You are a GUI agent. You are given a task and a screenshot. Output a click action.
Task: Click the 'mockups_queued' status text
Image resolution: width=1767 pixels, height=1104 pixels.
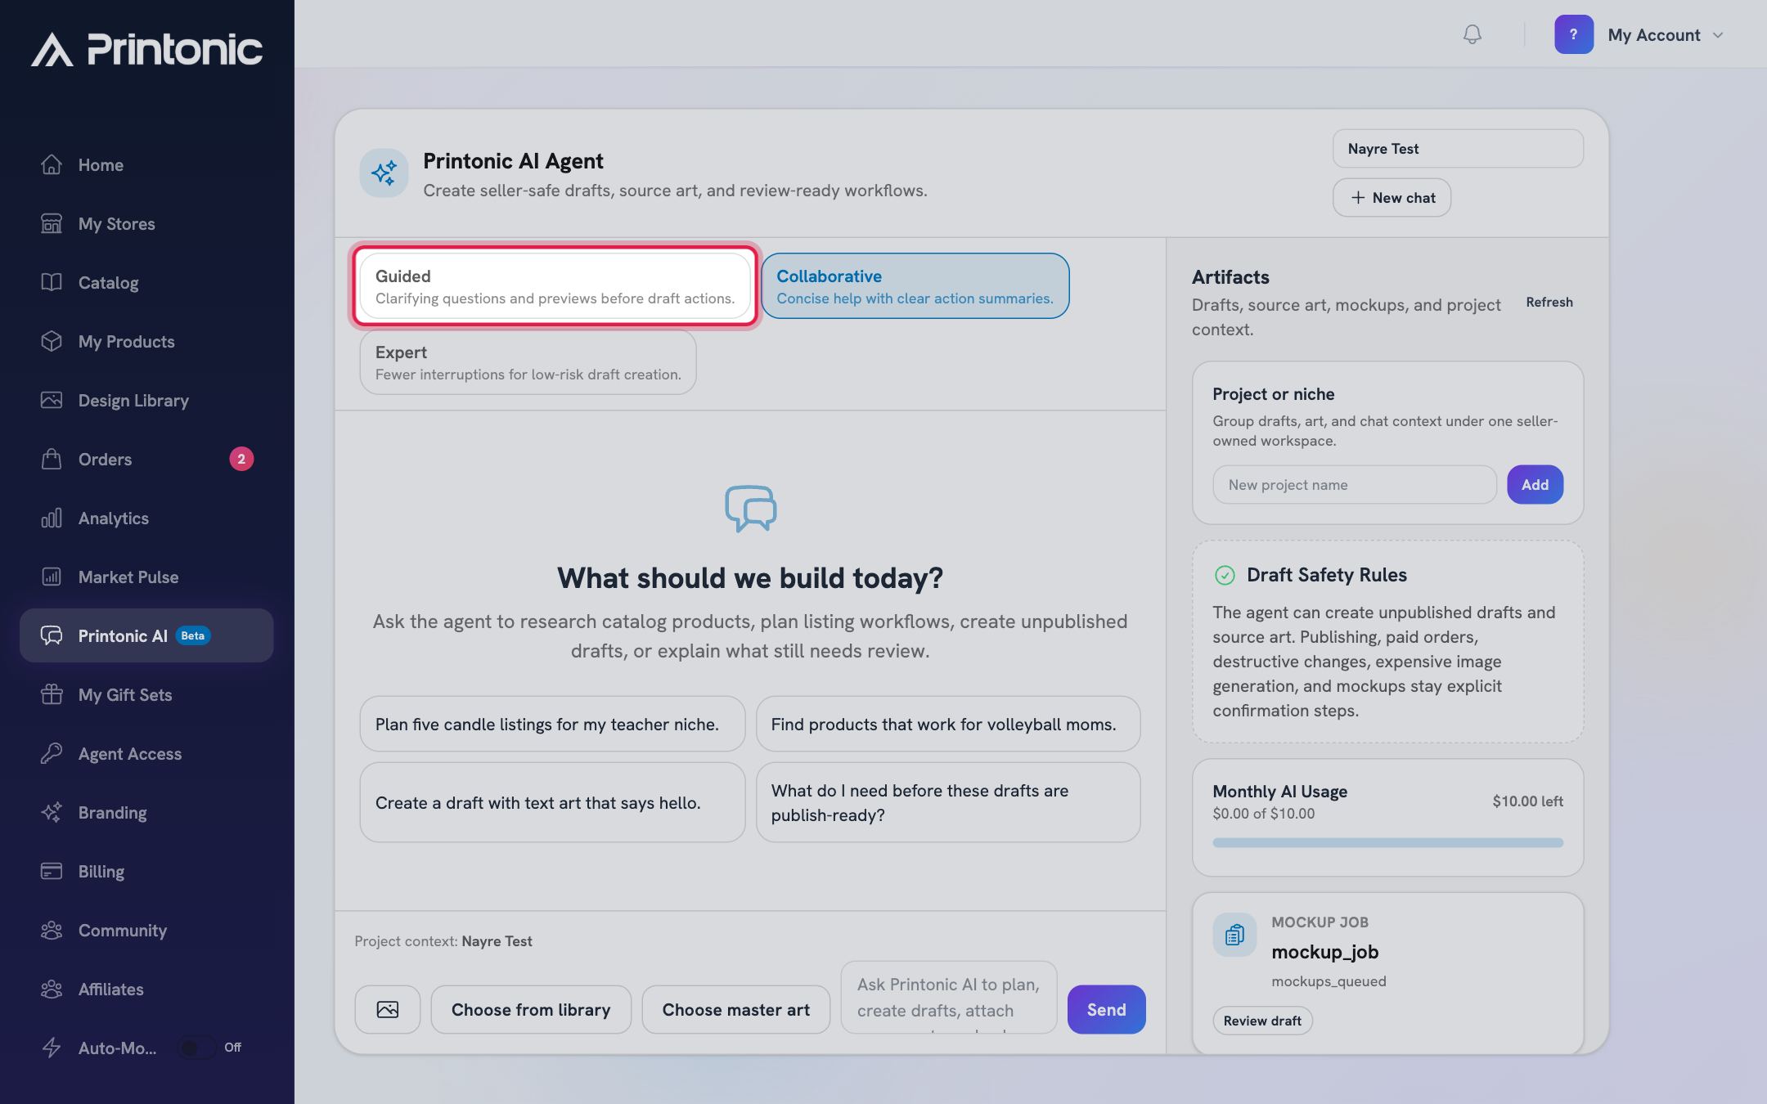(1329, 981)
